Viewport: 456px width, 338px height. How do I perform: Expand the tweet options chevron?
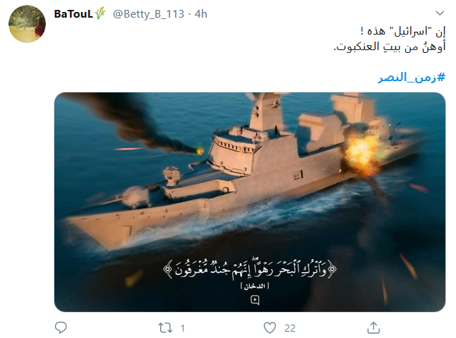pos(440,13)
